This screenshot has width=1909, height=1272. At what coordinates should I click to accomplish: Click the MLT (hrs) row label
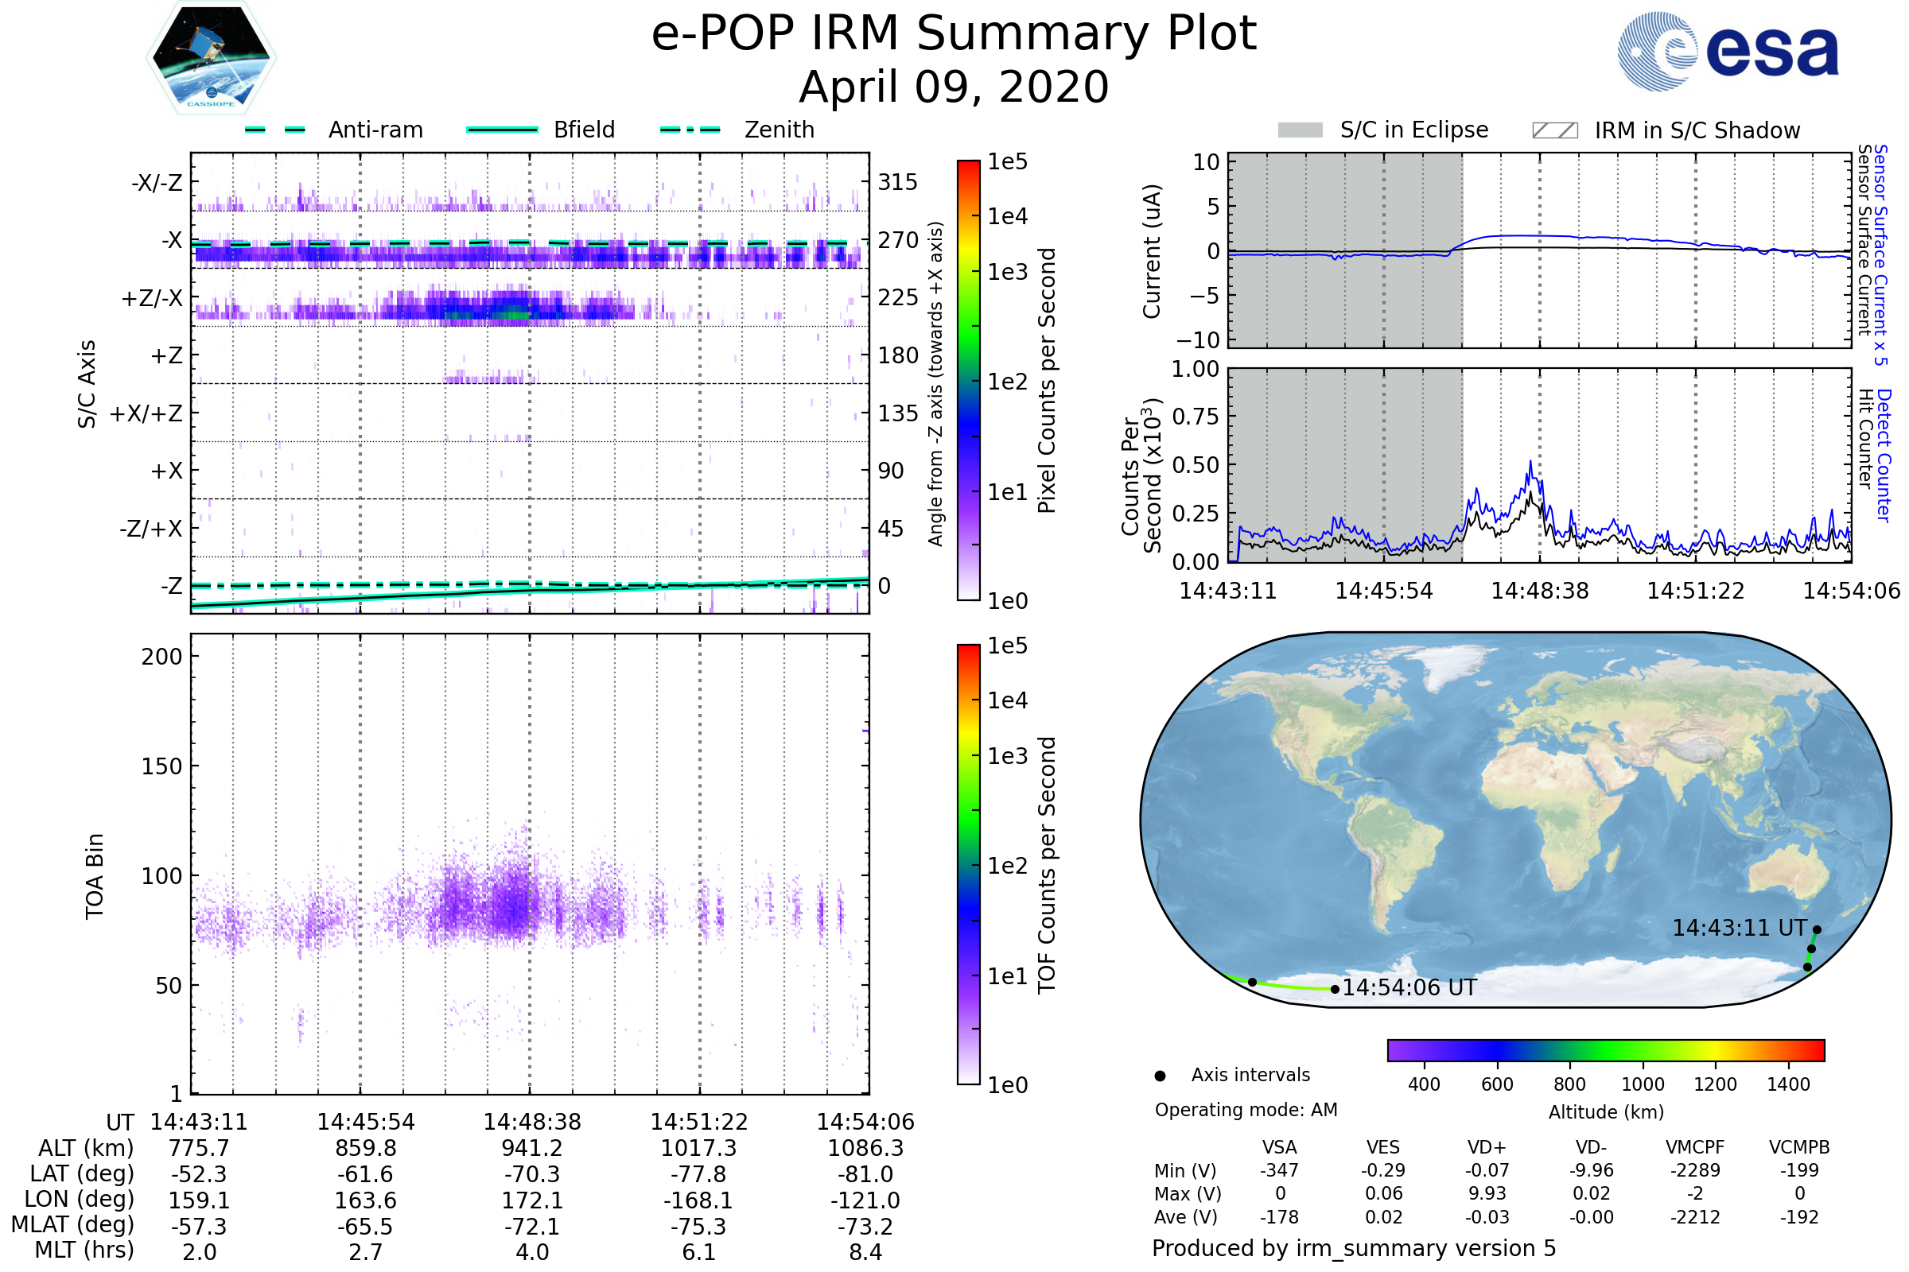(84, 1250)
